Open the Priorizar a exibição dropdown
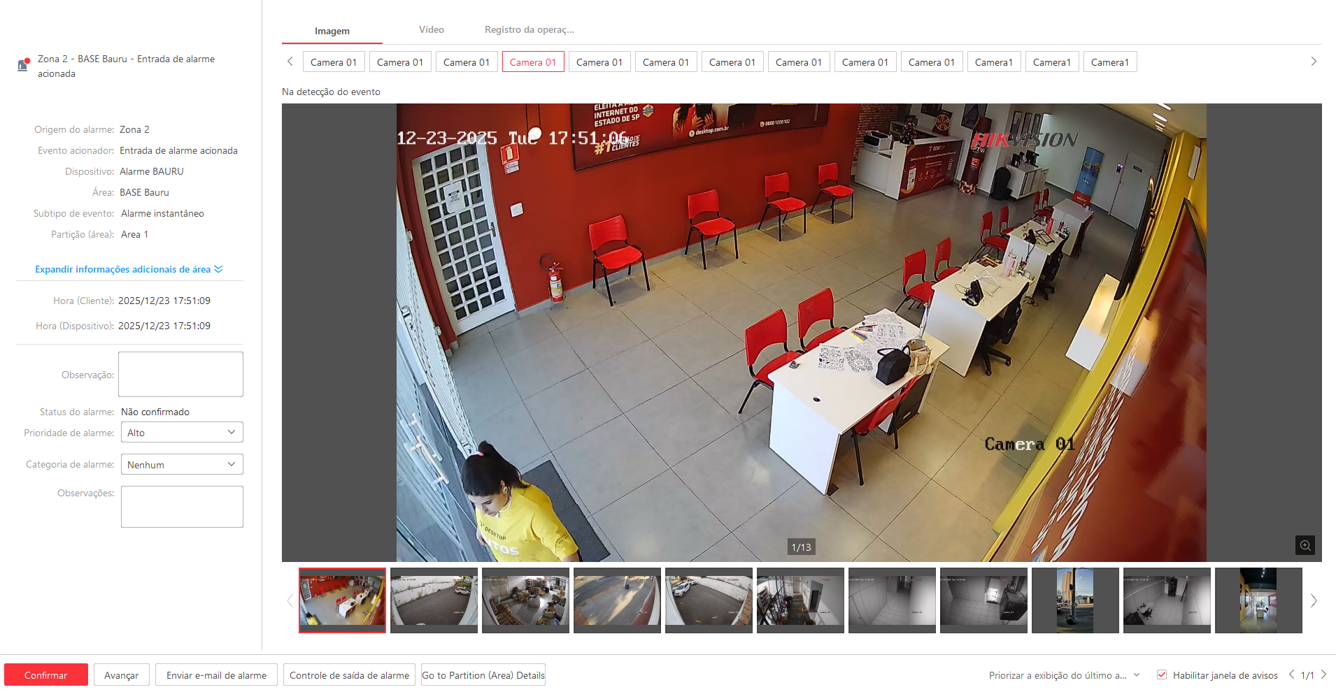Viewport: 1336px width, 692px height. pyautogui.click(x=1064, y=675)
